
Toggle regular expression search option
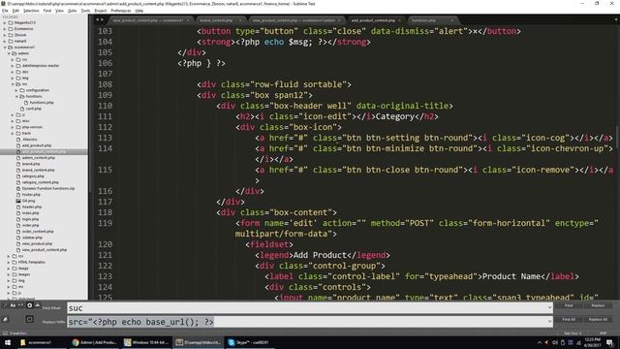pyautogui.click(x=5, y=305)
